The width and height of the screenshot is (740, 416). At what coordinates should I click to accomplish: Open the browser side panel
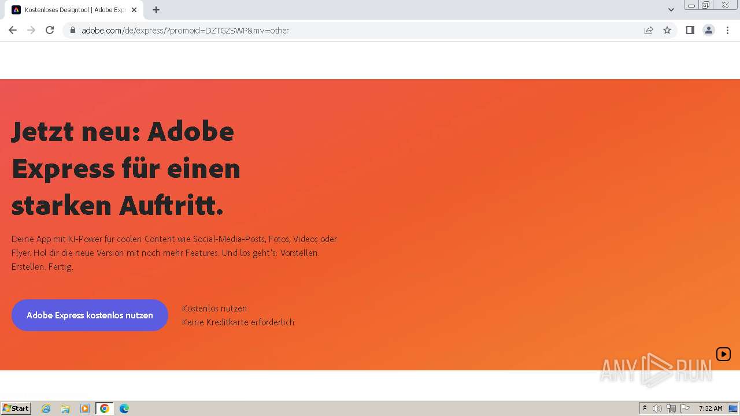pyautogui.click(x=690, y=30)
